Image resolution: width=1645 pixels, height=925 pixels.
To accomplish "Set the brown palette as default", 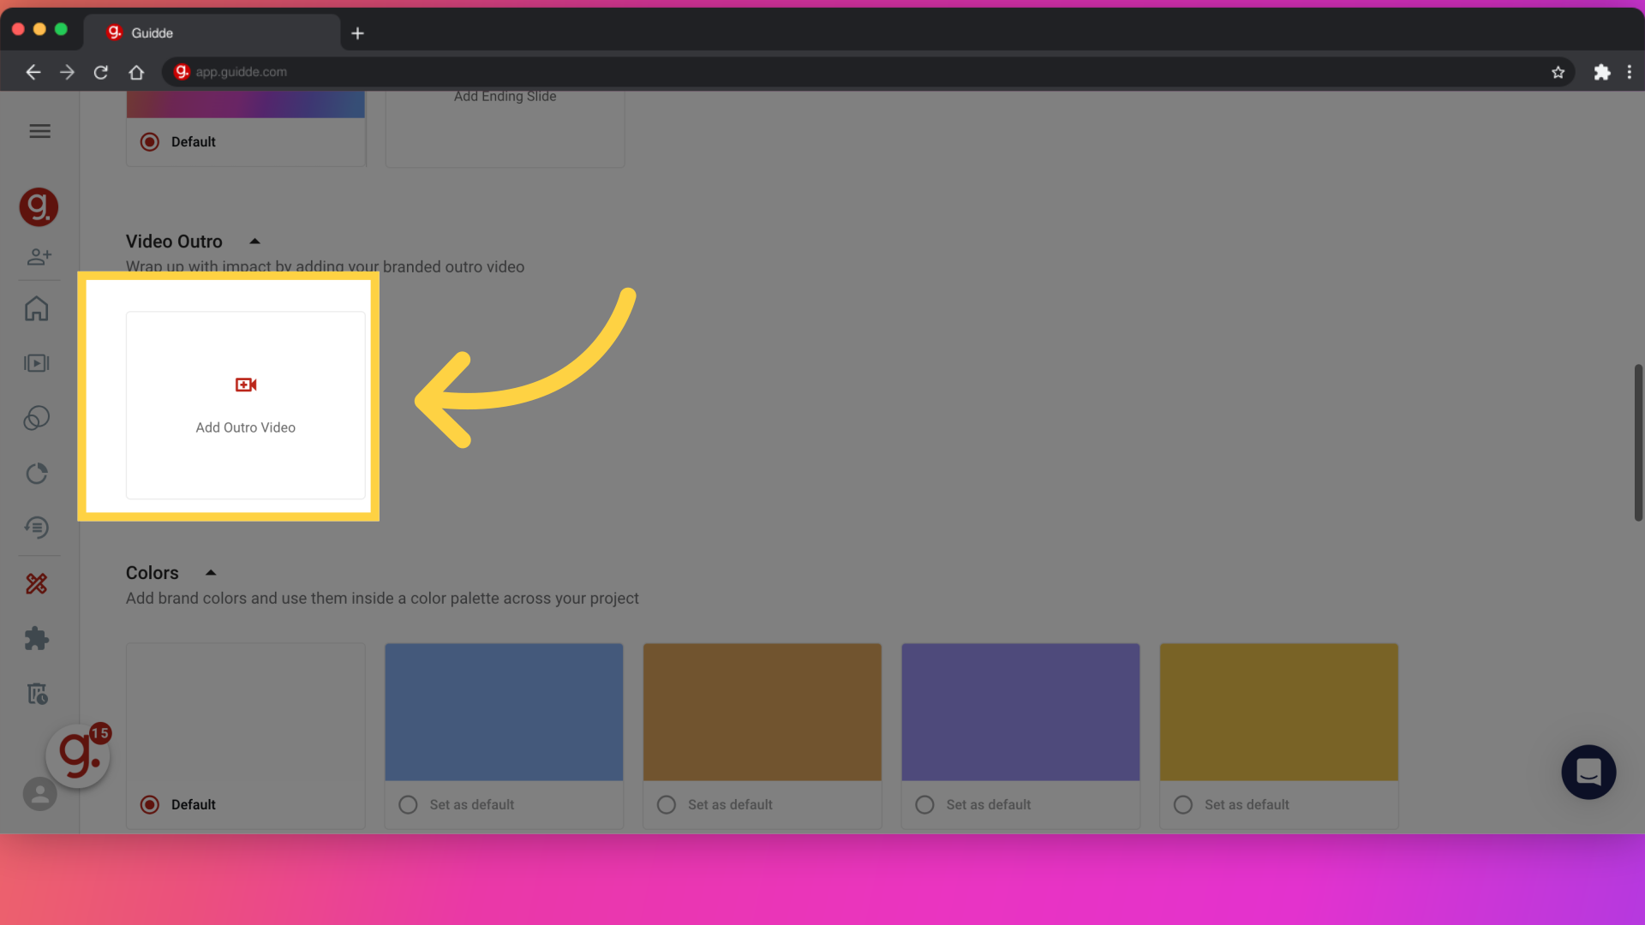I will click(667, 804).
